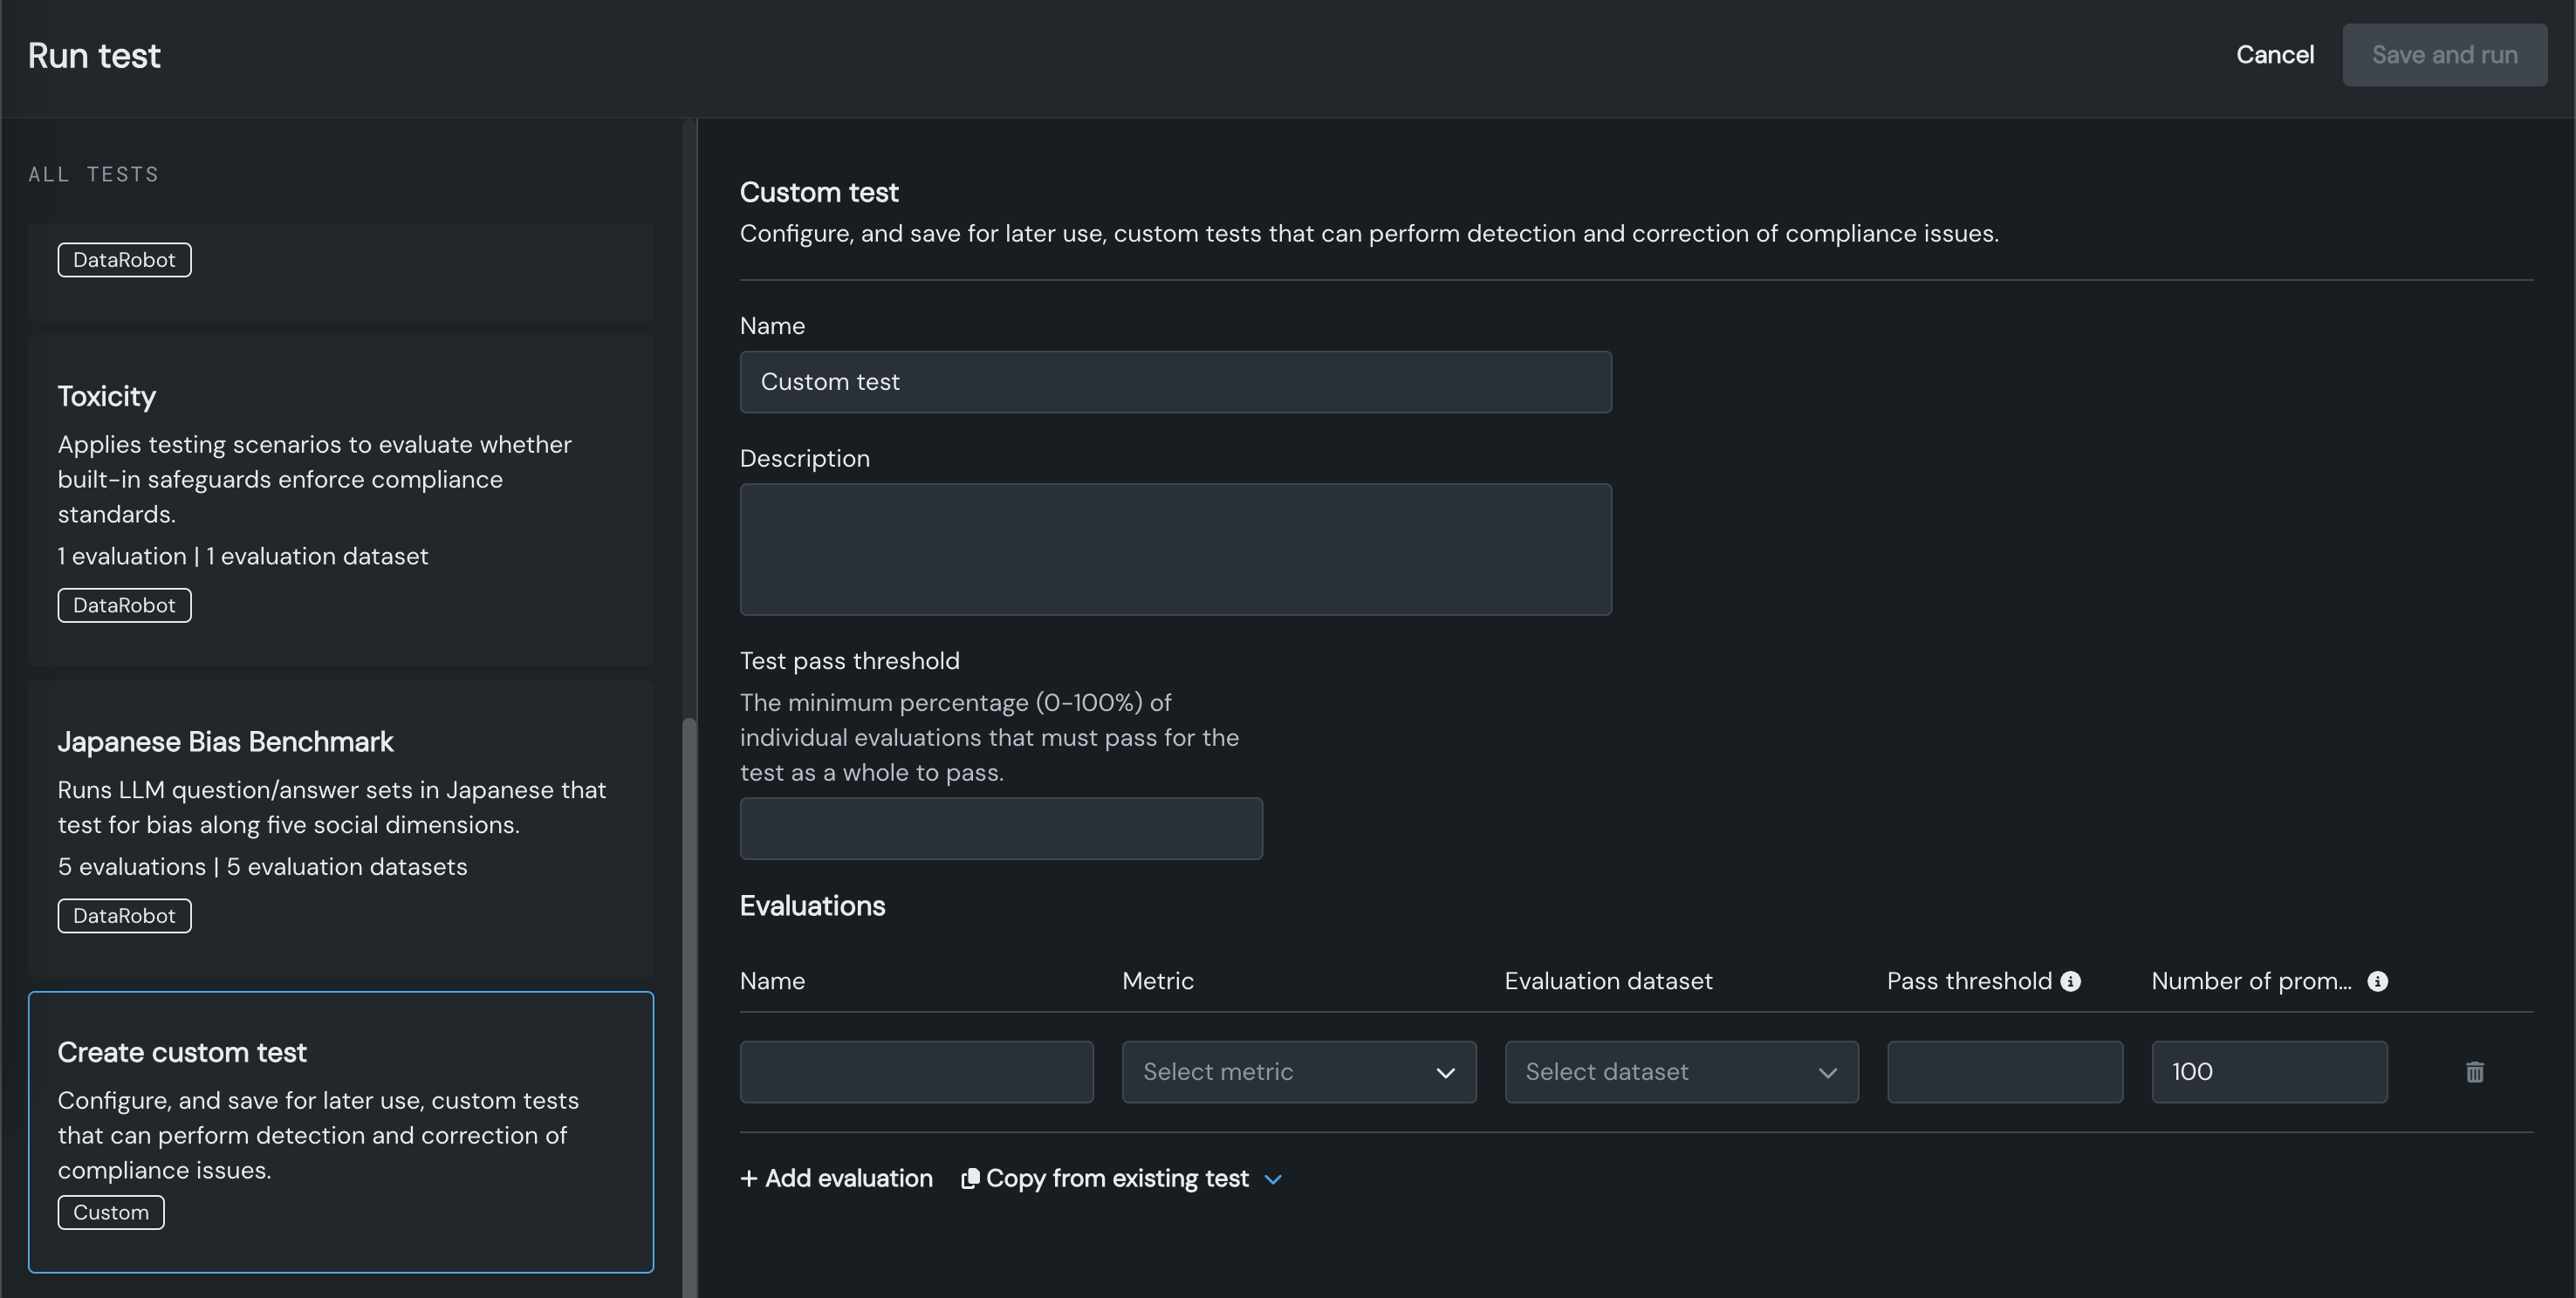Select the Japanese Bias Benchmark card

[x=341, y=828]
